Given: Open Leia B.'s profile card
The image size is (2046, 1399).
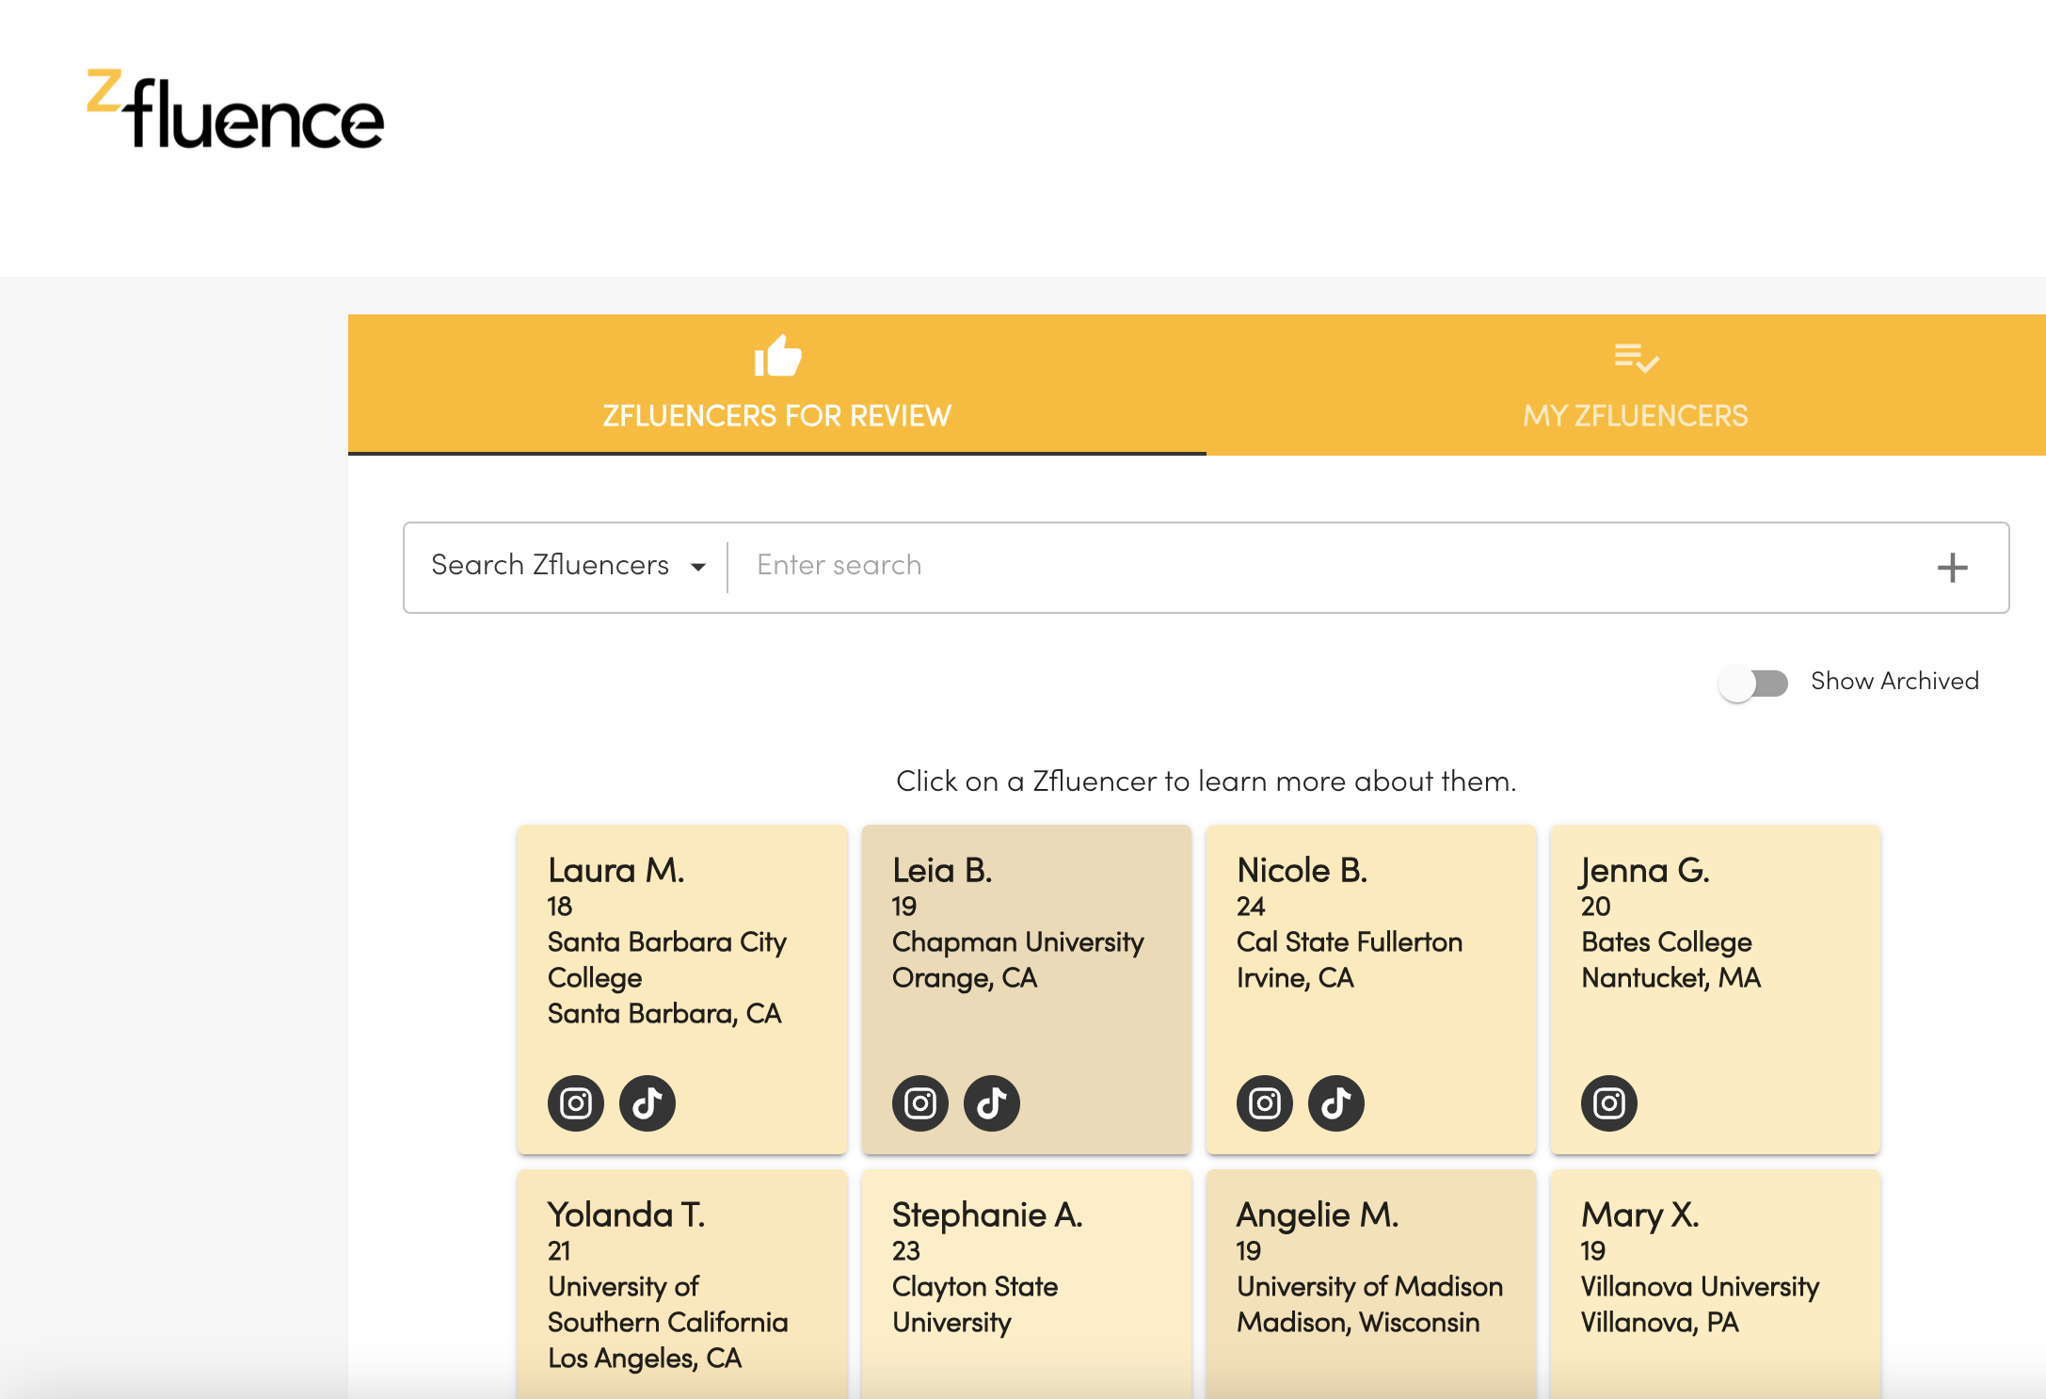Looking at the screenshot, I should pyautogui.click(x=1027, y=989).
